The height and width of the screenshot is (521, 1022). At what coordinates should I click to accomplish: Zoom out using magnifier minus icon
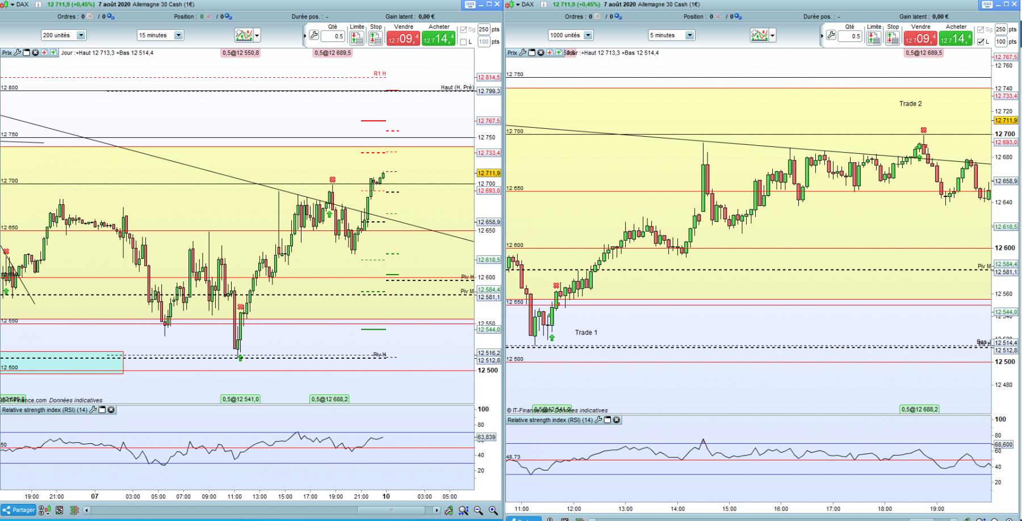coord(478,510)
